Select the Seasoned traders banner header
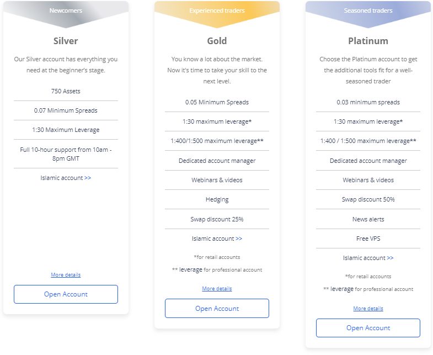The height and width of the screenshot is (355, 433). 368,10
